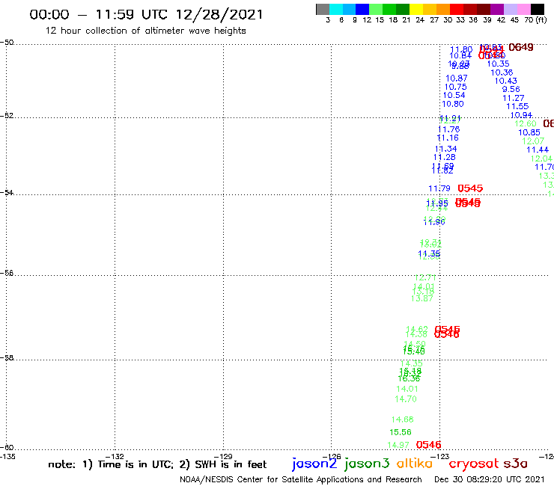Select the subtitle '12 hour collection of altimeter wave heights'
This screenshot has width=554, height=486.
click(145, 31)
